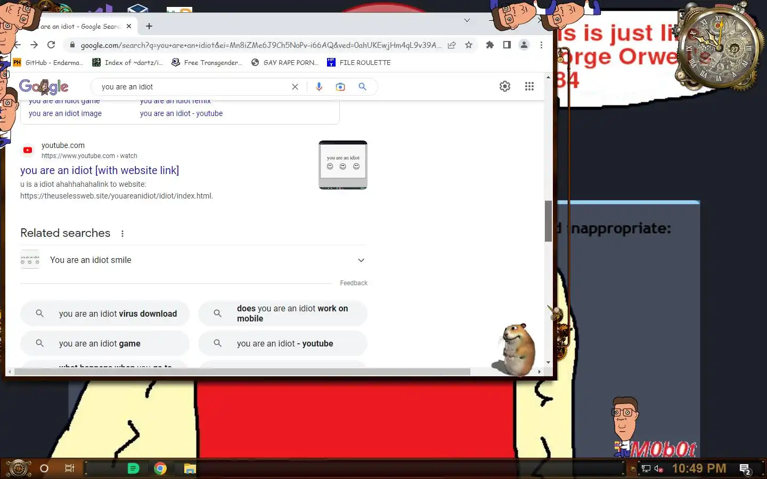
Task: Click the horizontal scrollbar at window bottom
Action: click(242, 371)
